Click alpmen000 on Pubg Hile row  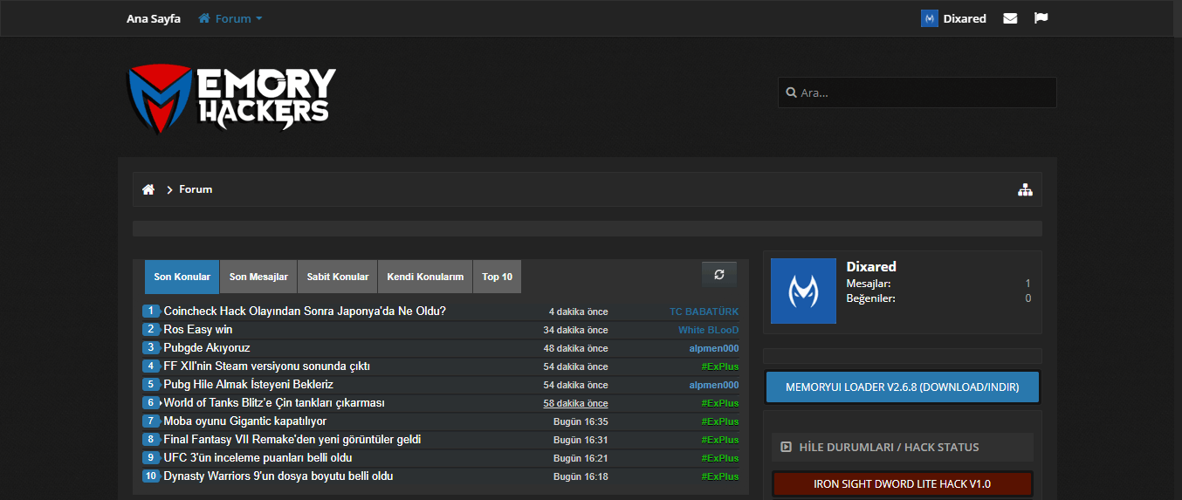coord(713,385)
